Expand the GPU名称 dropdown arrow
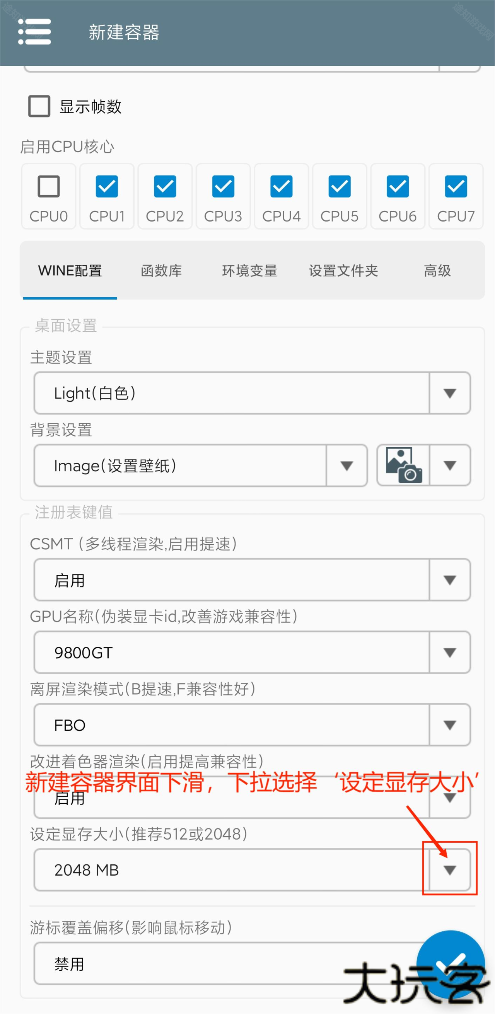Screen dimensions: 495x1014 point(450,653)
